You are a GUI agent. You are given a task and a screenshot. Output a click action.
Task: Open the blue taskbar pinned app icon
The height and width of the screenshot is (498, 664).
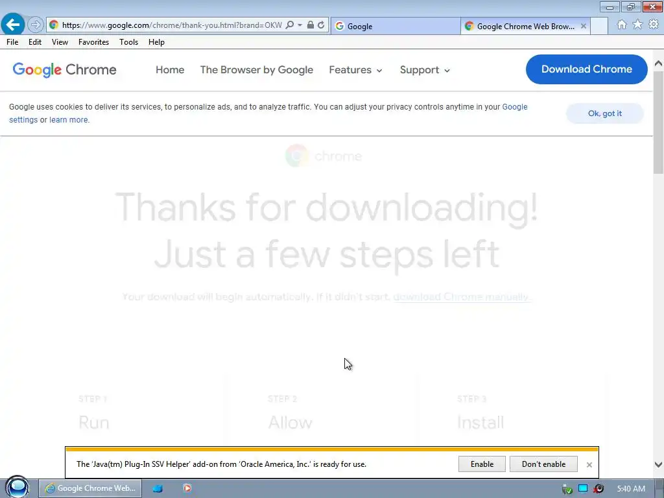[x=158, y=488]
